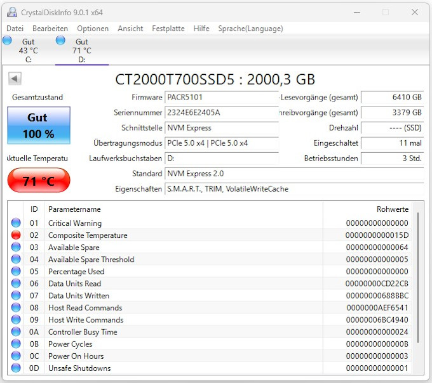This screenshot has width=432, height=383.
Task: Select the Controller Busy Time parameter name
Action: (x=83, y=332)
